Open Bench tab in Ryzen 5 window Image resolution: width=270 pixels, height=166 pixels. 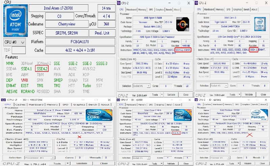169,10
